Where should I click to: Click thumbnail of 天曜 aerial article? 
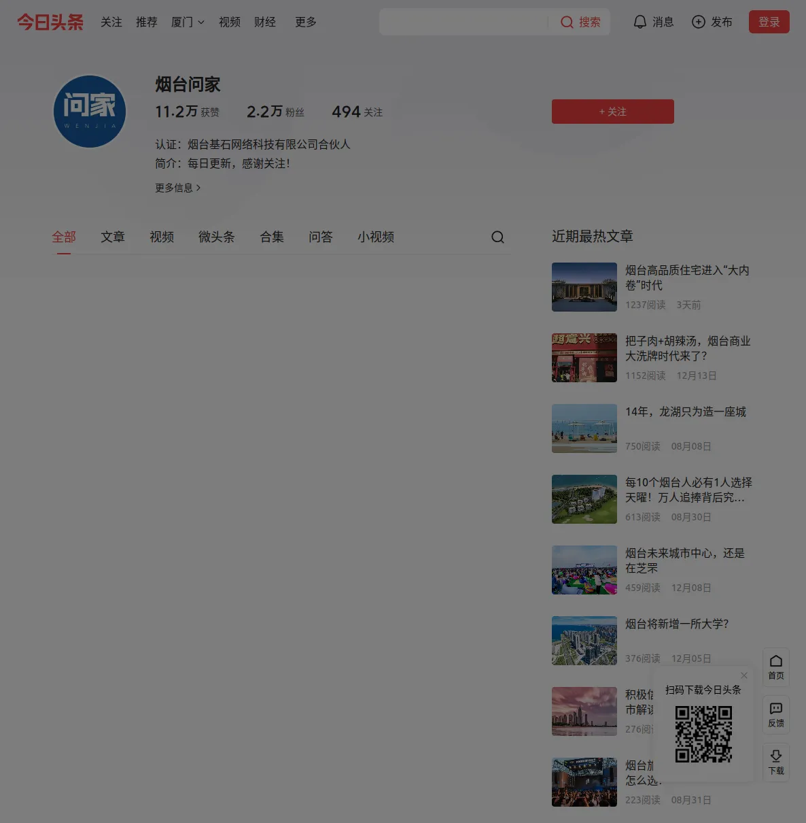[x=584, y=499]
